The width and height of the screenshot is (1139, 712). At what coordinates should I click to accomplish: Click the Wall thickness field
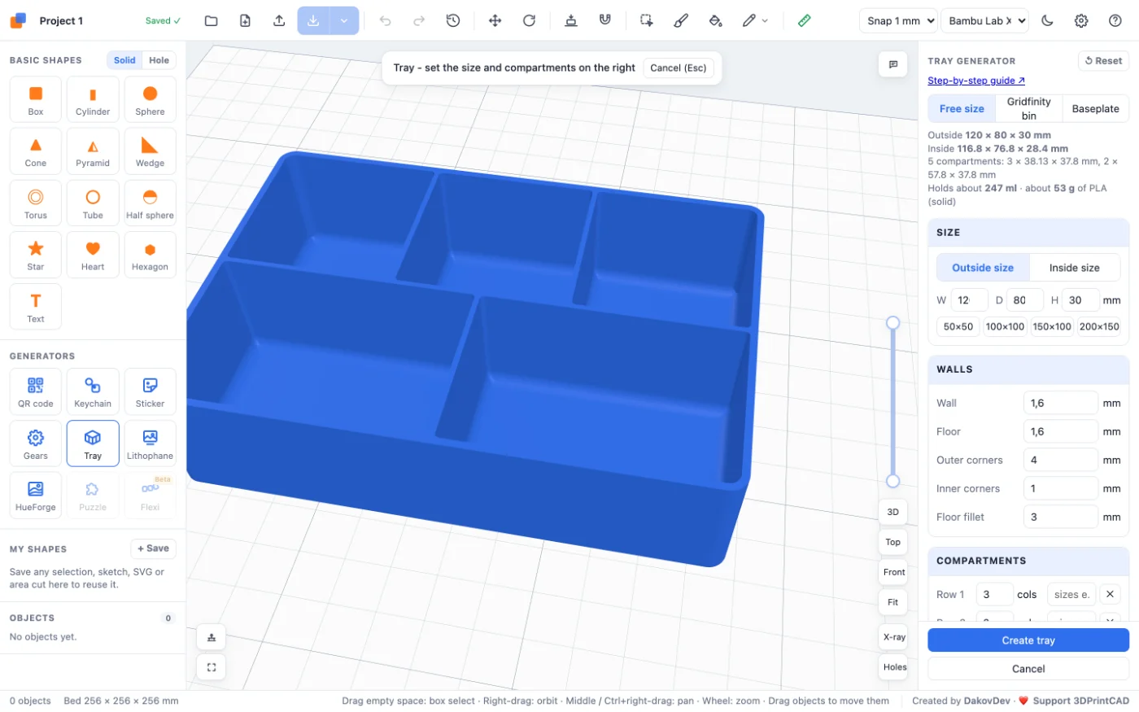pyautogui.click(x=1060, y=403)
